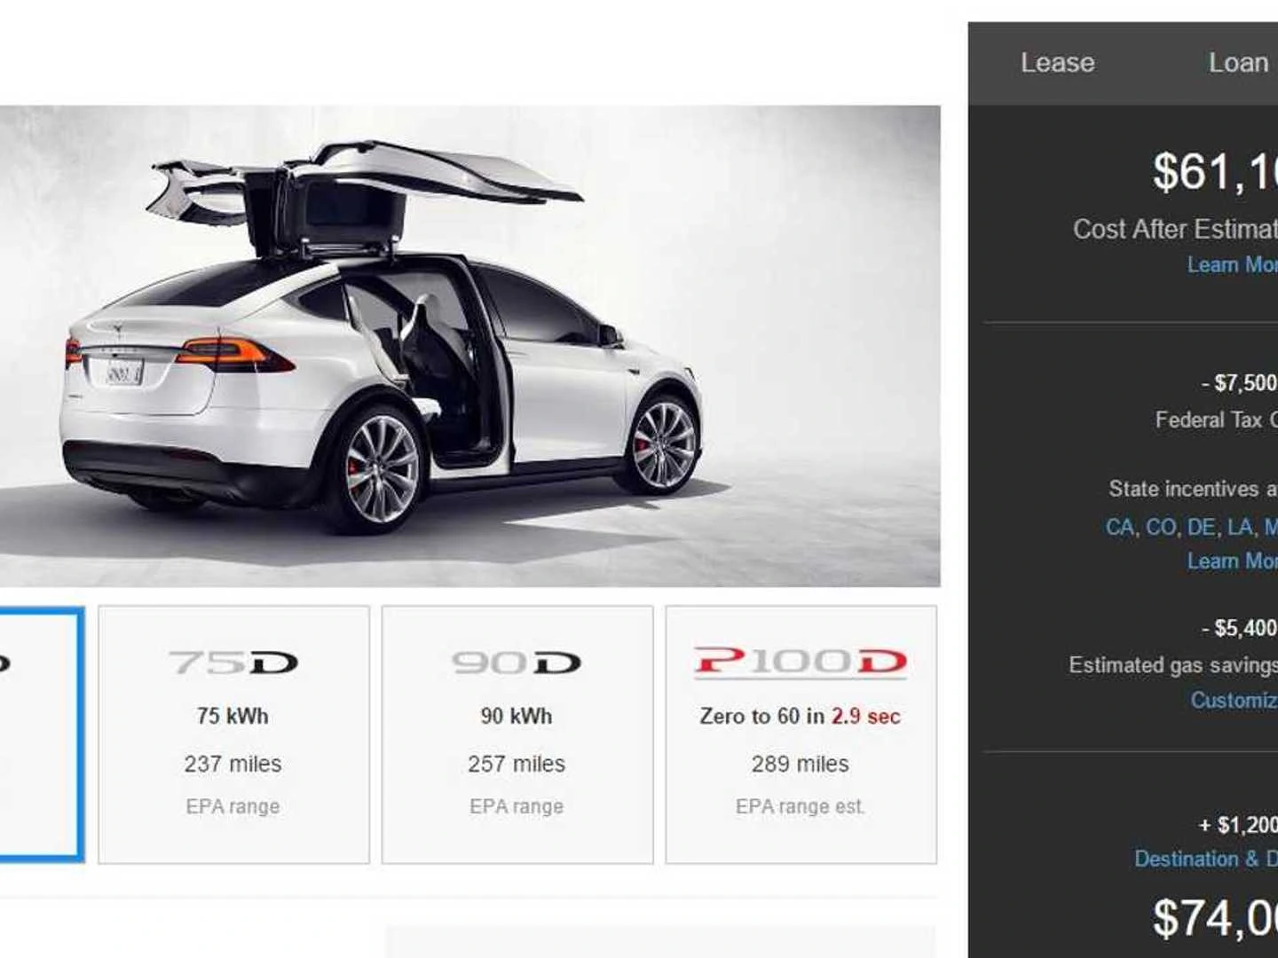Select the 90D model logo
The height and width of the screenshot is (958, 1278).
coord(517,663)
